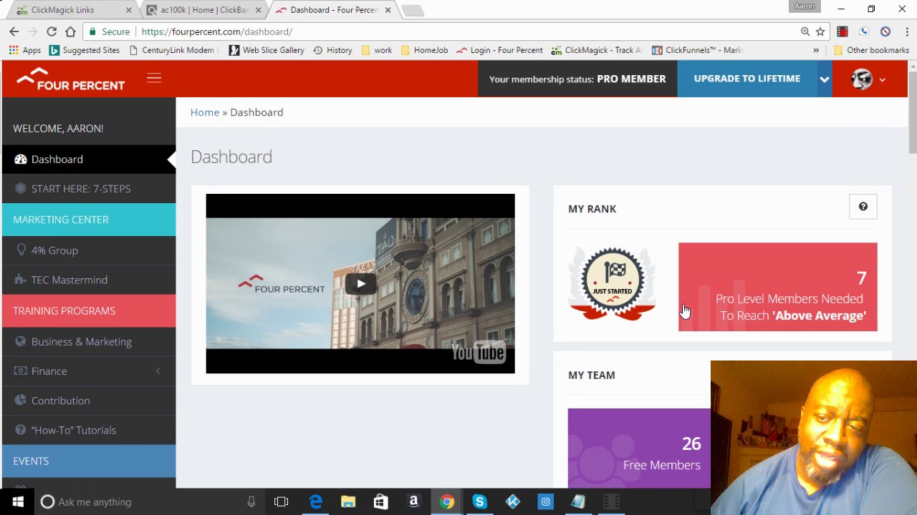The height and width of the screenshot is (515, 917).
Task: Click the zoom magnifier icon in address bar
Action: [805, 31]
